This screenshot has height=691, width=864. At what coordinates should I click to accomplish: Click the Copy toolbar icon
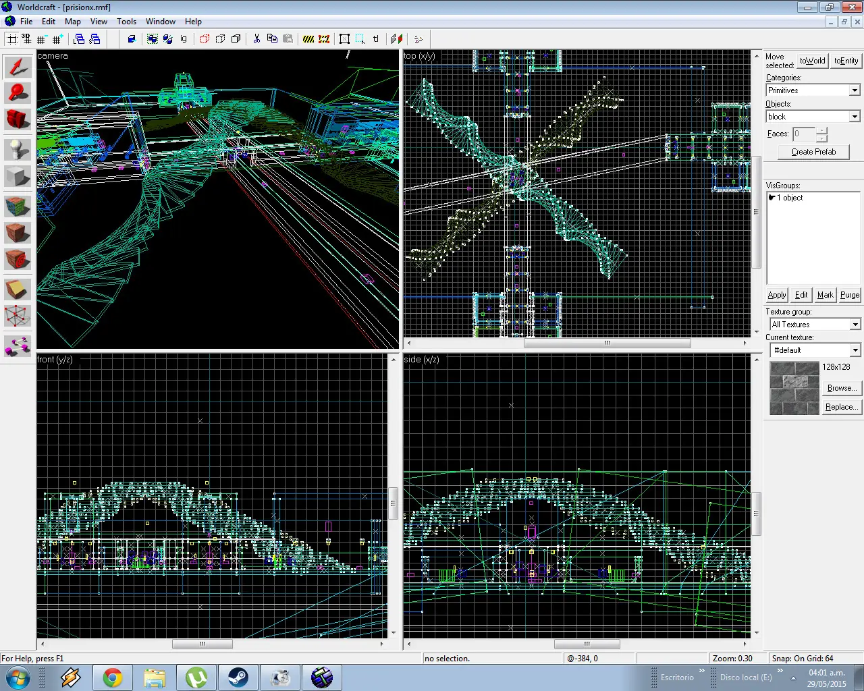tap(272, 39)
